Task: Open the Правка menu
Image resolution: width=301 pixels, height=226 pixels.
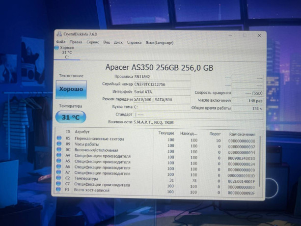Action: (76, 42)
